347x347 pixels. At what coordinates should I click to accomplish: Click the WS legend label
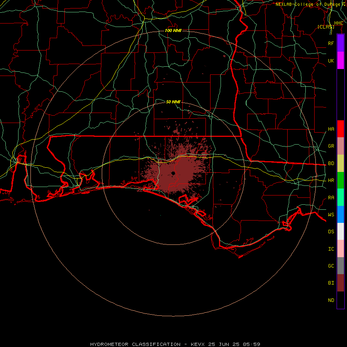(331, 215)
